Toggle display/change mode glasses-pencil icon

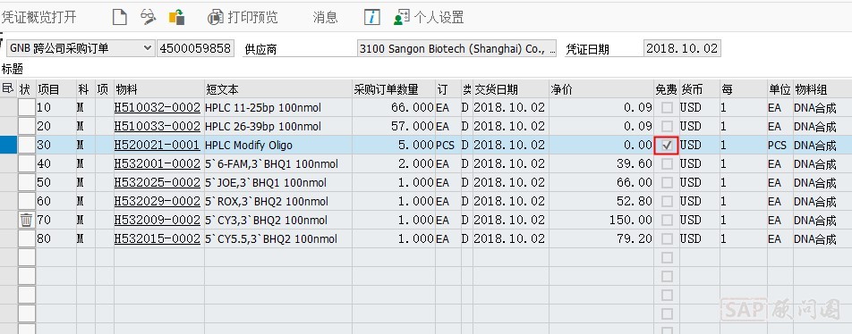click(148, 17)
